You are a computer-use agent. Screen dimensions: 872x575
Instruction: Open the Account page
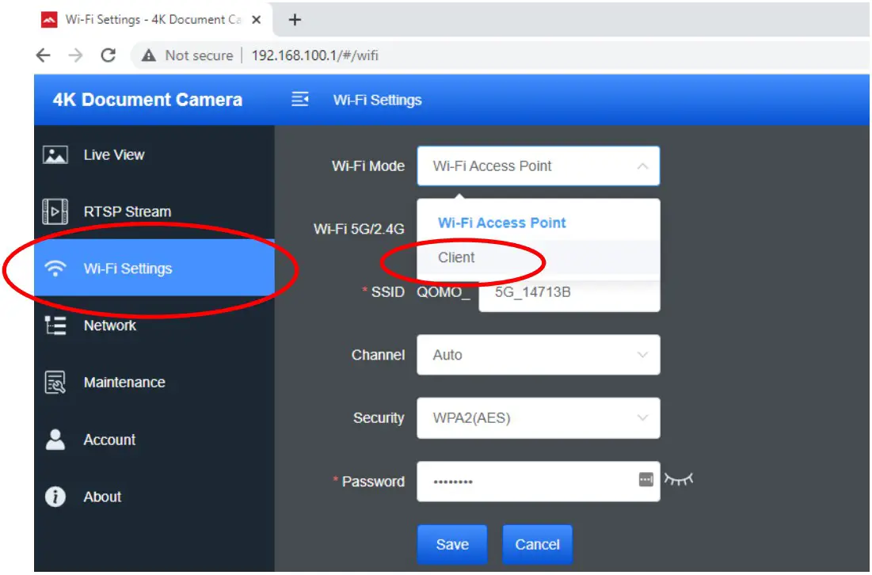click(x=154, y=440)
